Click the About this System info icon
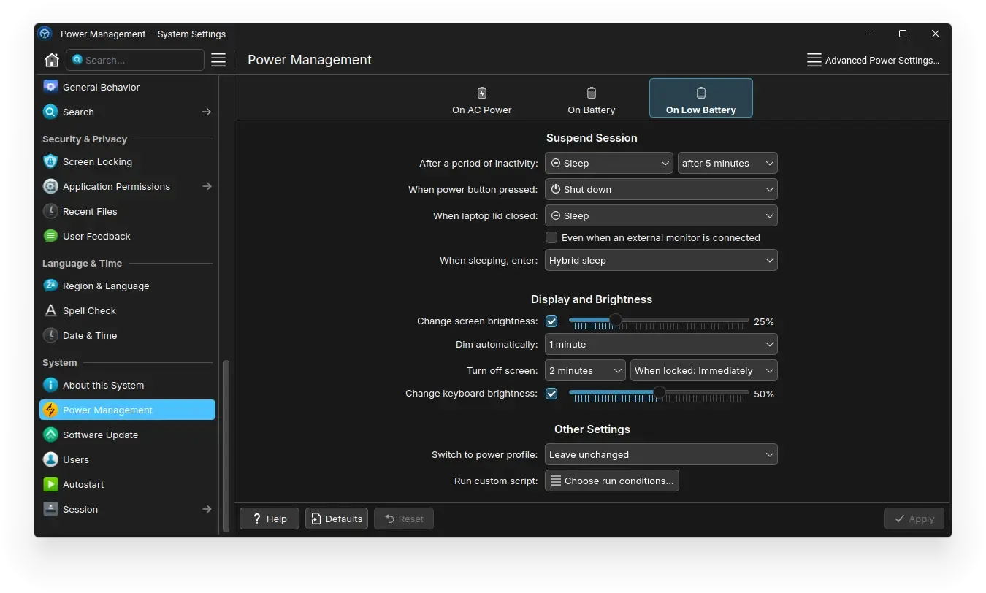Viewport: 986px width, 593px height. coord(50,385)
